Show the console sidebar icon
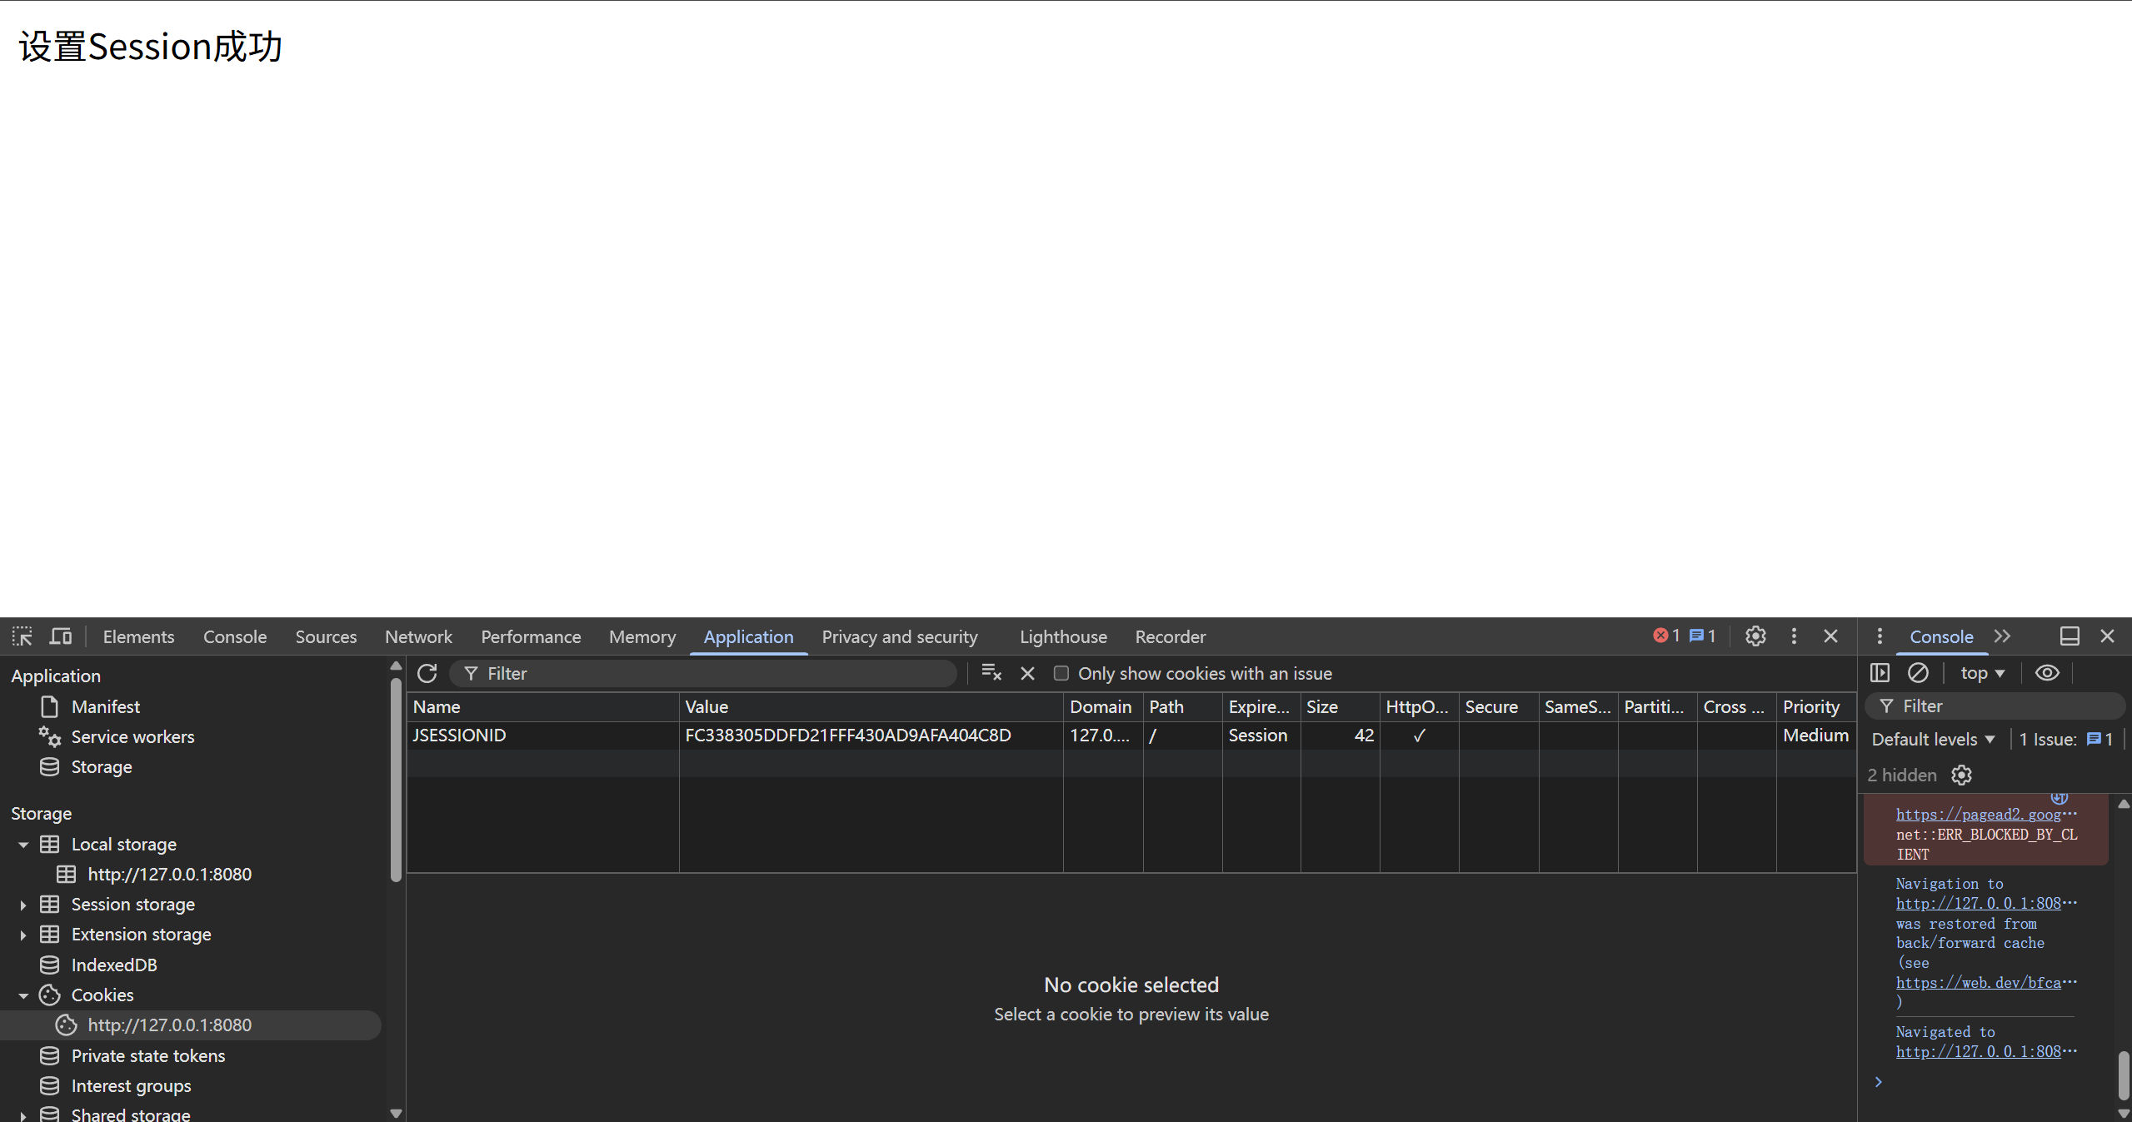This screenshot has height=1122, width=2132. click(1880, 673)
